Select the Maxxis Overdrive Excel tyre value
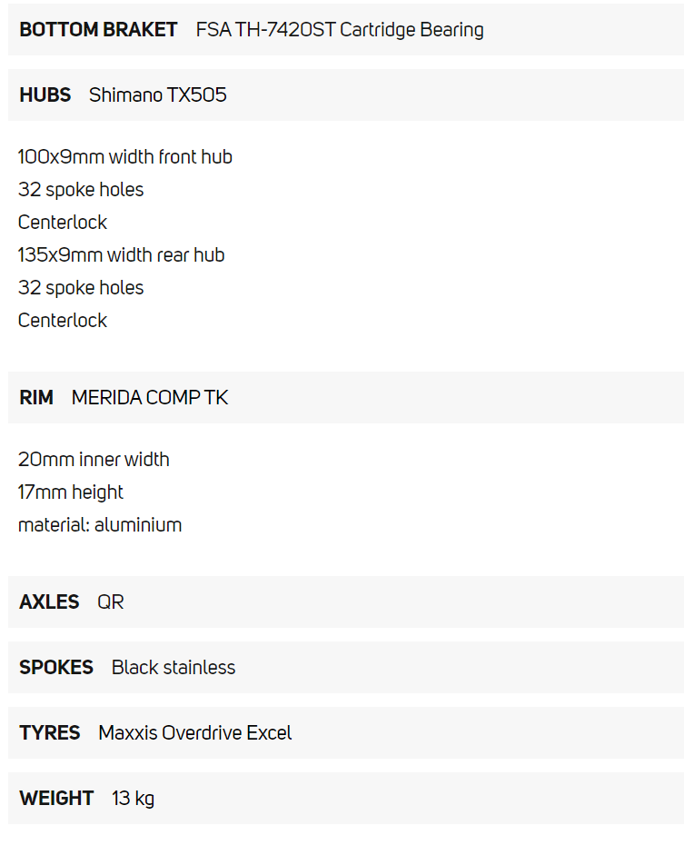This screenshot has height=865, width=684. click(195, 733)
